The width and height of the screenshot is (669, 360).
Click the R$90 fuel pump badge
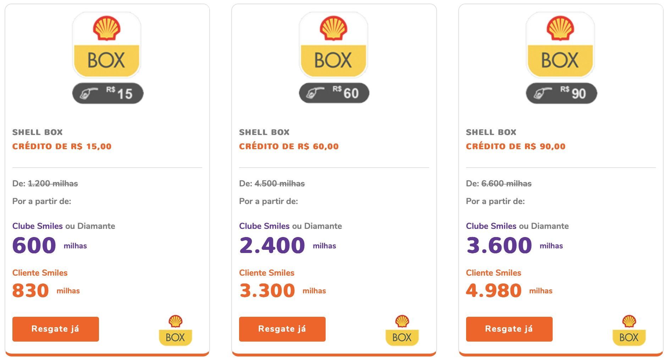[x=561, y=93]
